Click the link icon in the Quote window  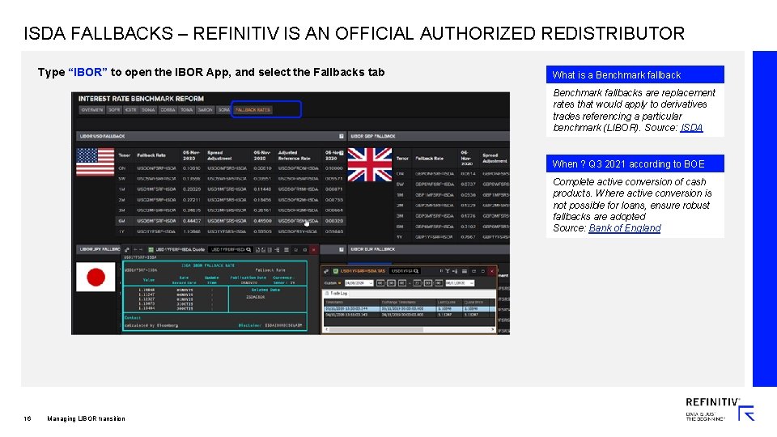127,250
